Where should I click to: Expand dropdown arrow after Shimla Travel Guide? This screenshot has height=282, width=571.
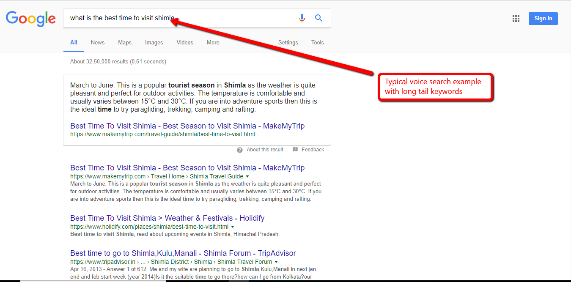247,177
